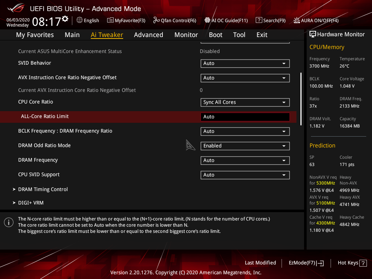Image resolution: width=372 pixels, height=279 pixels.
Task: Disable DRAM Odd Ratio Mode
Action: (x=245, y=146)
